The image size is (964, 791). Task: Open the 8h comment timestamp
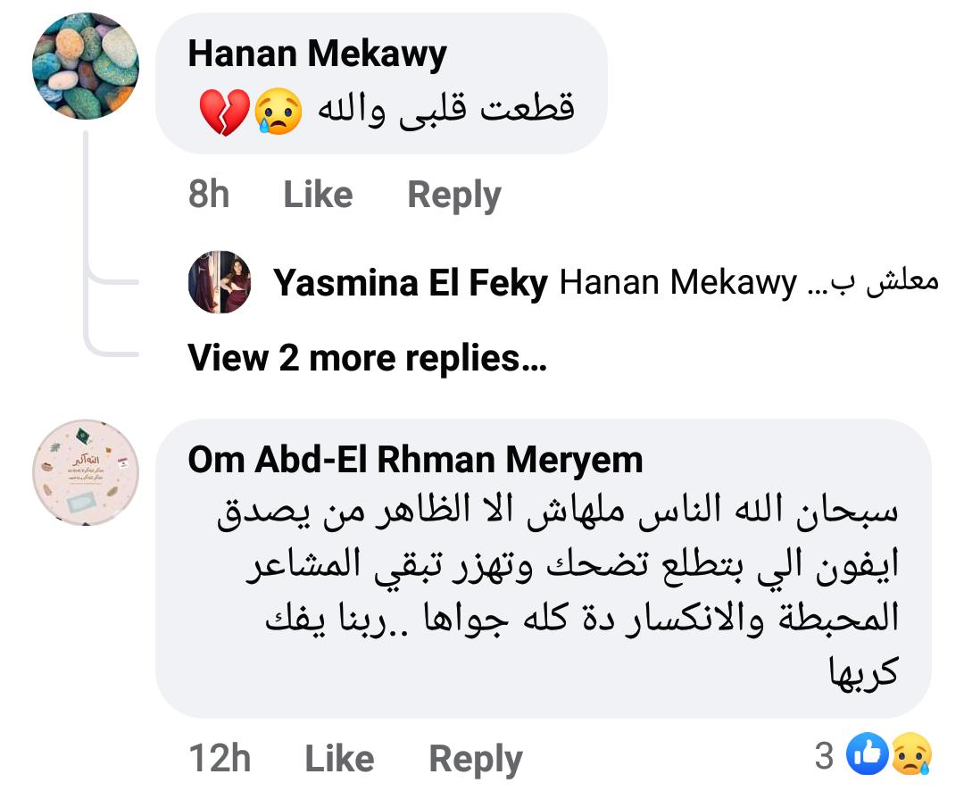tap(209, 195)
